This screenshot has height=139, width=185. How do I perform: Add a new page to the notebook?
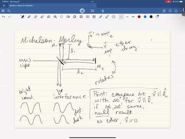164,11
